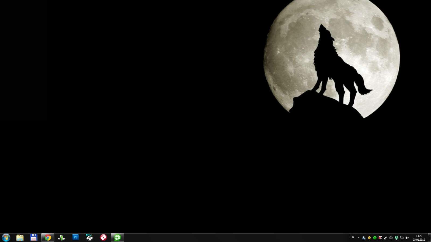Open the network connection tray icon
This screenshot has height=242, width=431.
coord(402,238)
